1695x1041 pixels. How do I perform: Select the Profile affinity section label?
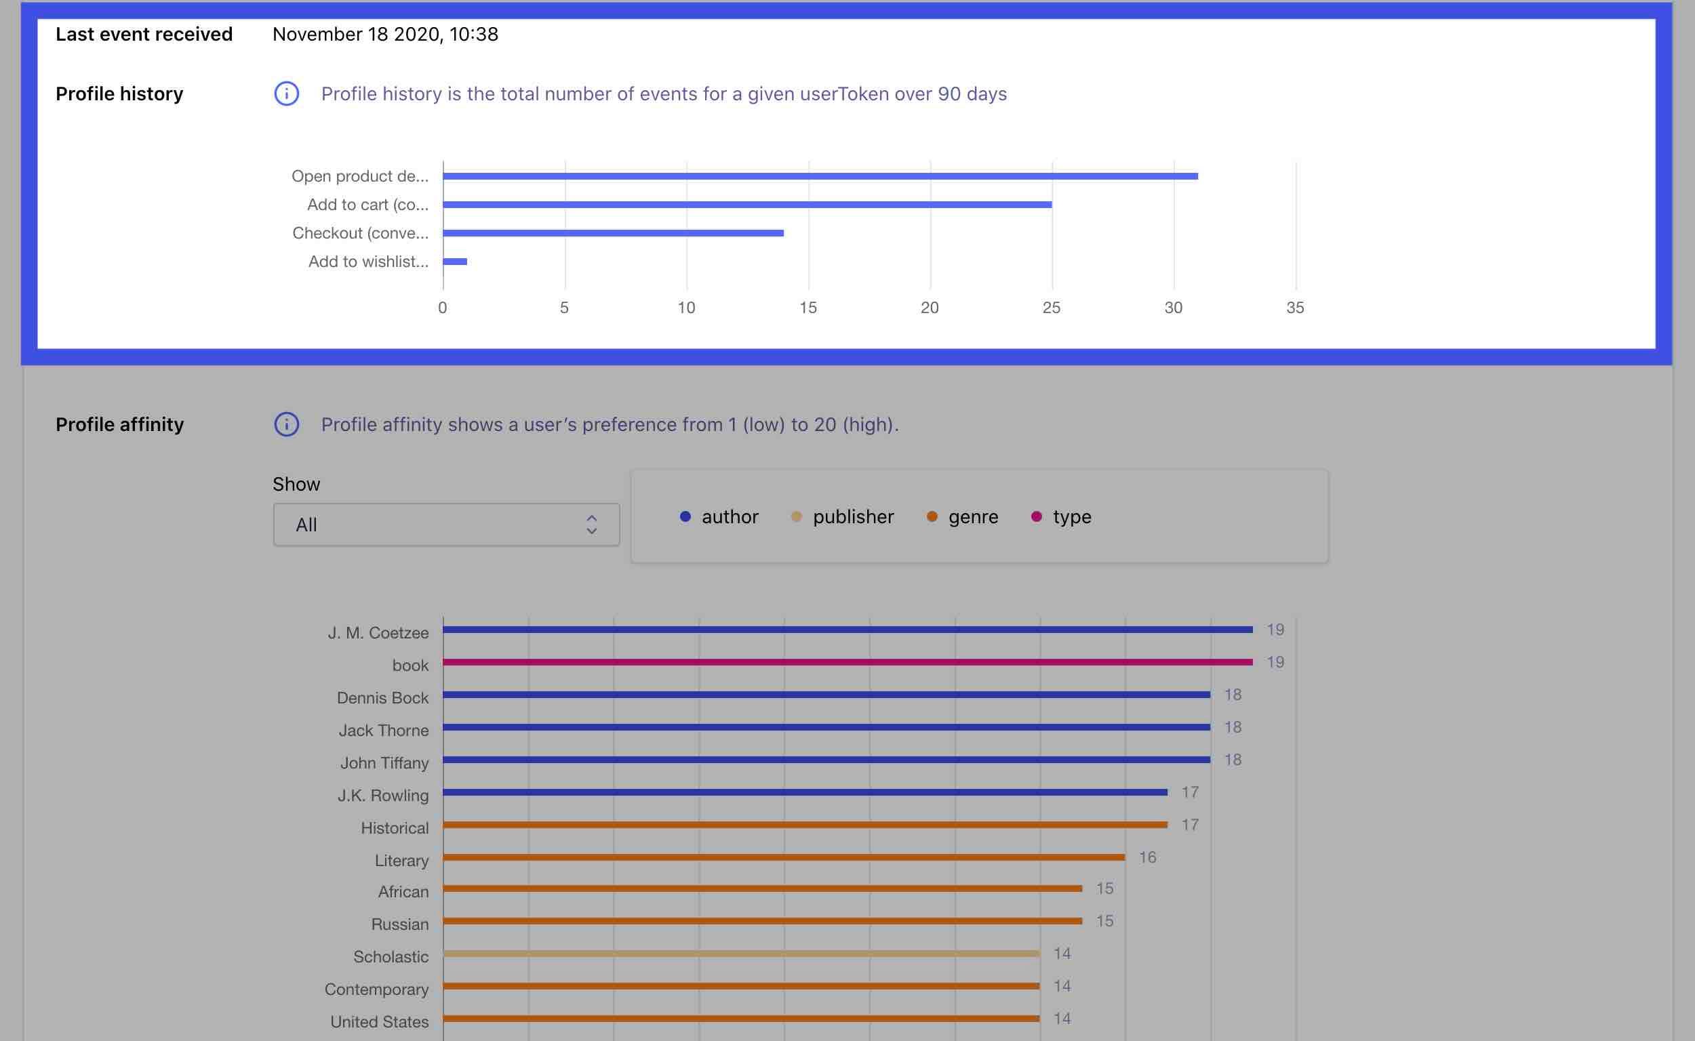(119, 425)
